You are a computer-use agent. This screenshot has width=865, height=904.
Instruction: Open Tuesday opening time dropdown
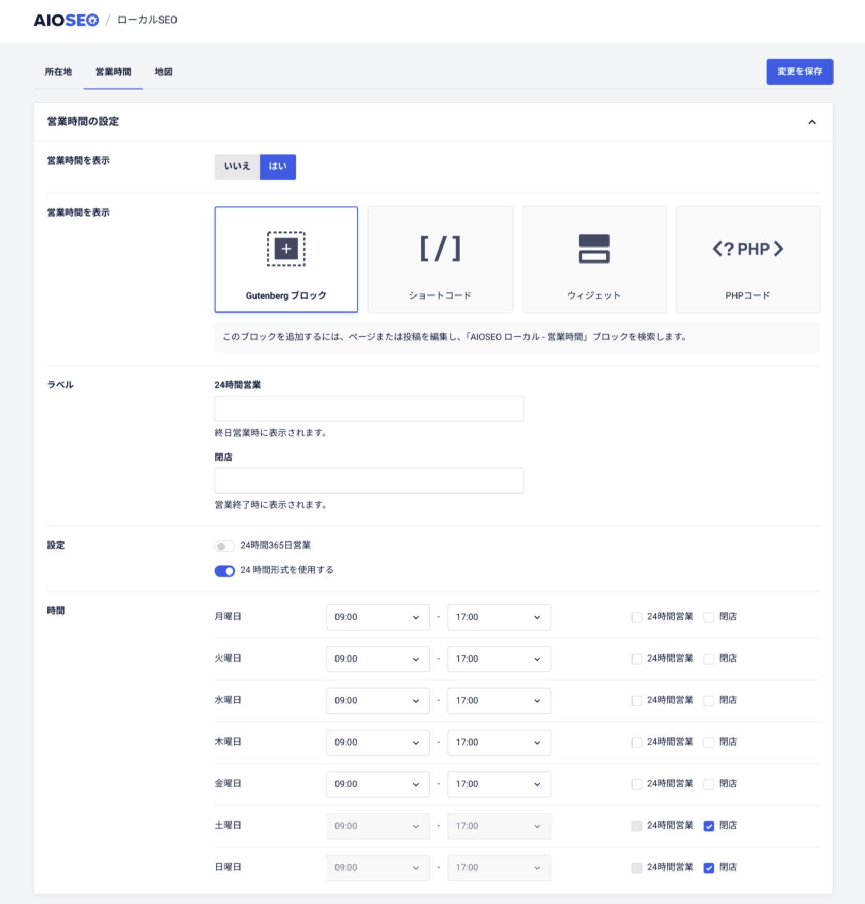tap(378, 659)
